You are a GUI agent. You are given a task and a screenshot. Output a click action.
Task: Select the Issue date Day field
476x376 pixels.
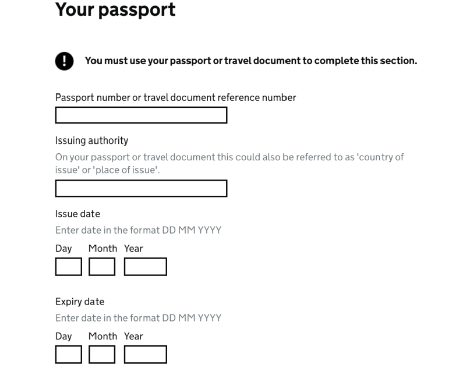pos(68,267)
